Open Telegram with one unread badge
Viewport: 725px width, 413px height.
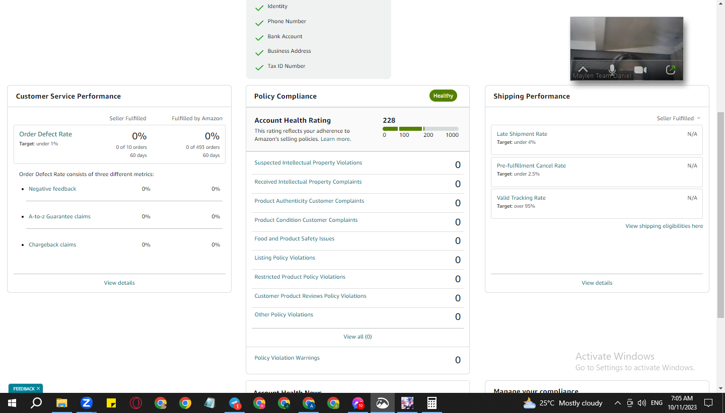(x=235, y=403)
